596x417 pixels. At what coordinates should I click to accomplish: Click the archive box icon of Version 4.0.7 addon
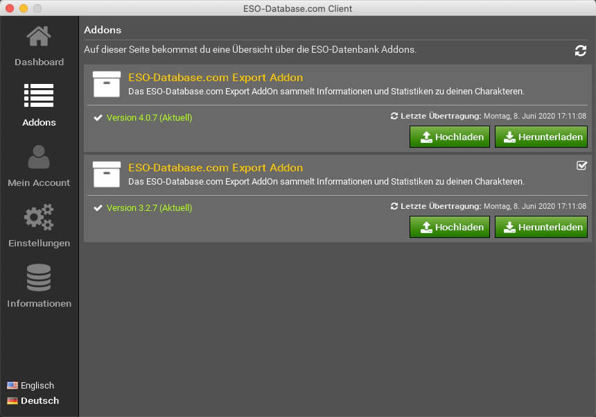107,84
